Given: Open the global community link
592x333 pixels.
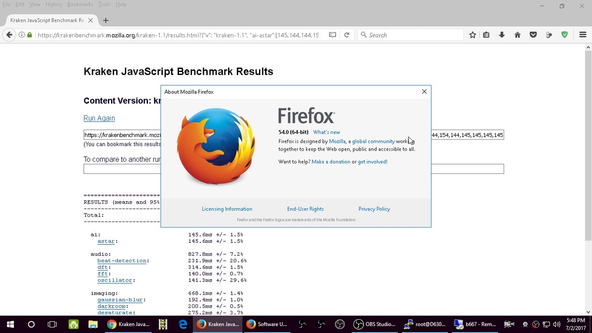Looking at the screenshot, I should [x=373, y=142].
